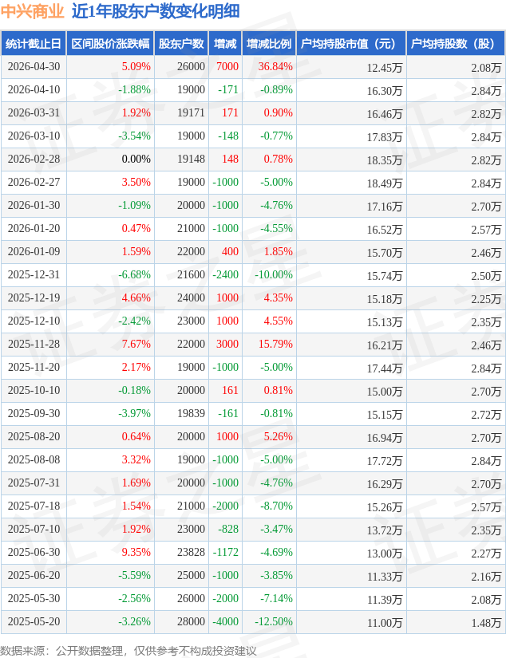Screen dimensions: 506x658
Task: Click the 2025-12-31 date row
Action: pyautogui.click(x=253, y=275)
